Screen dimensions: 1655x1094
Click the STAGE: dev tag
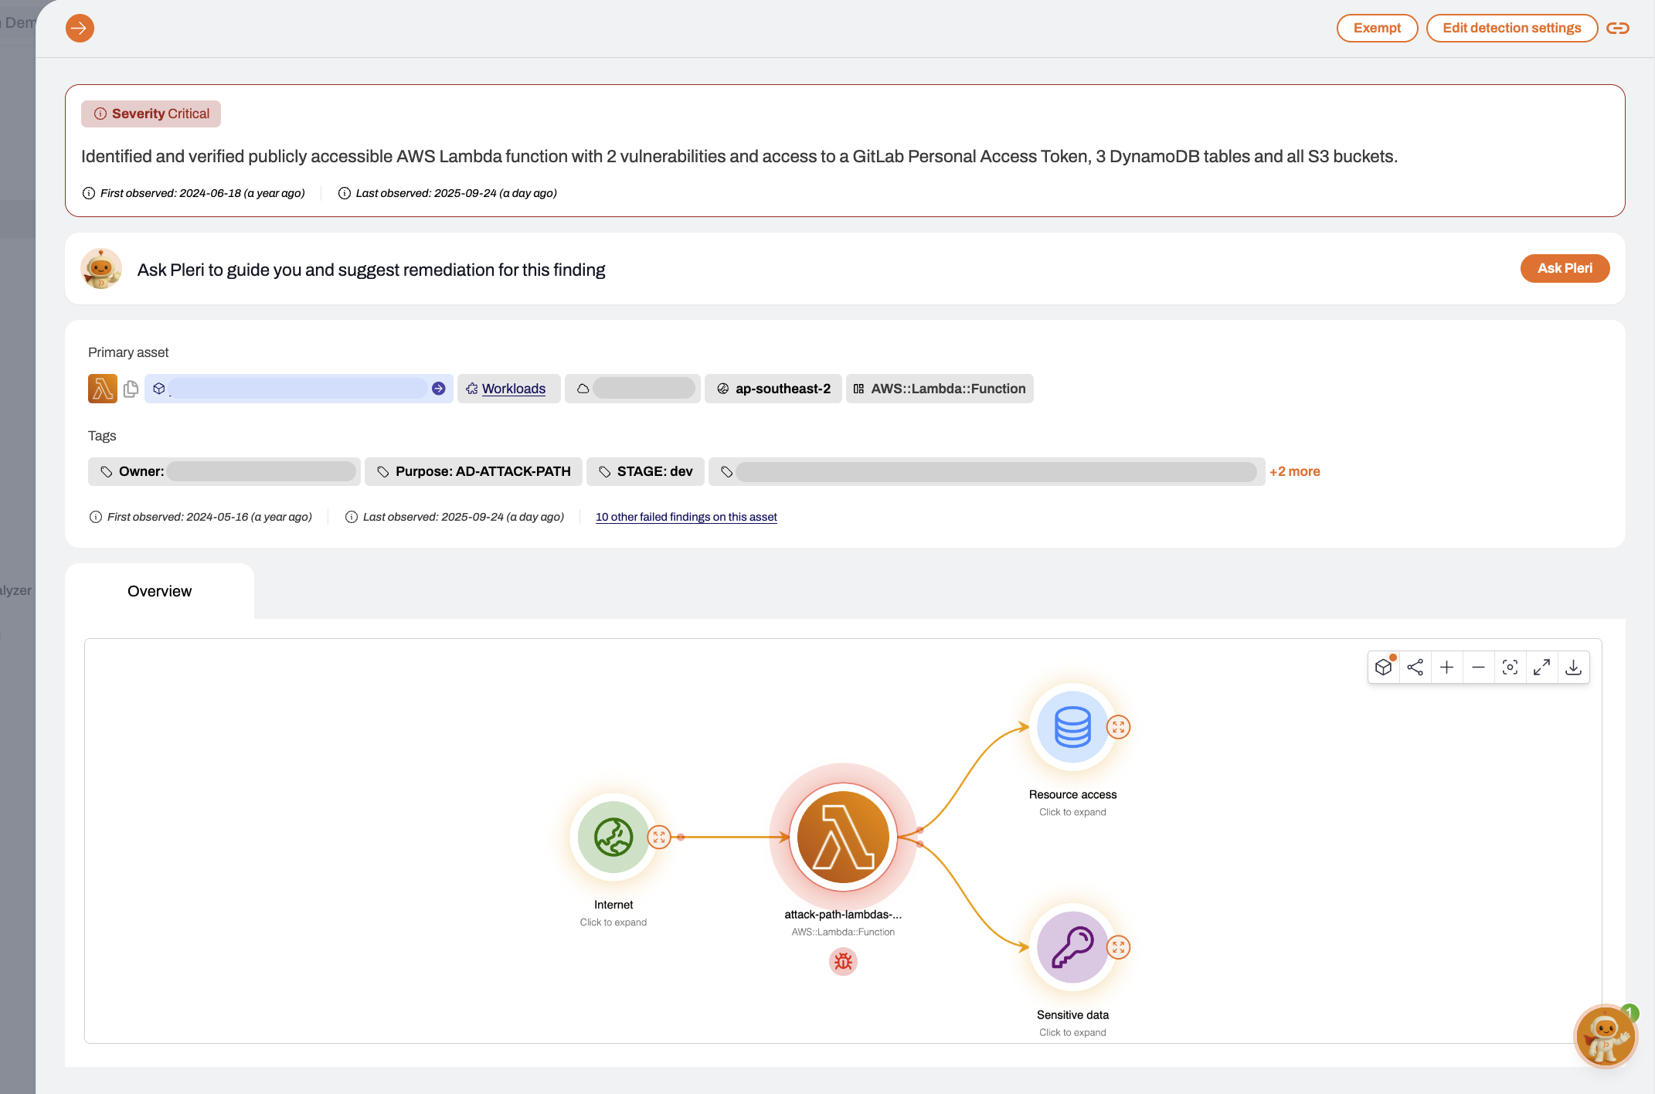pos(645,471)
